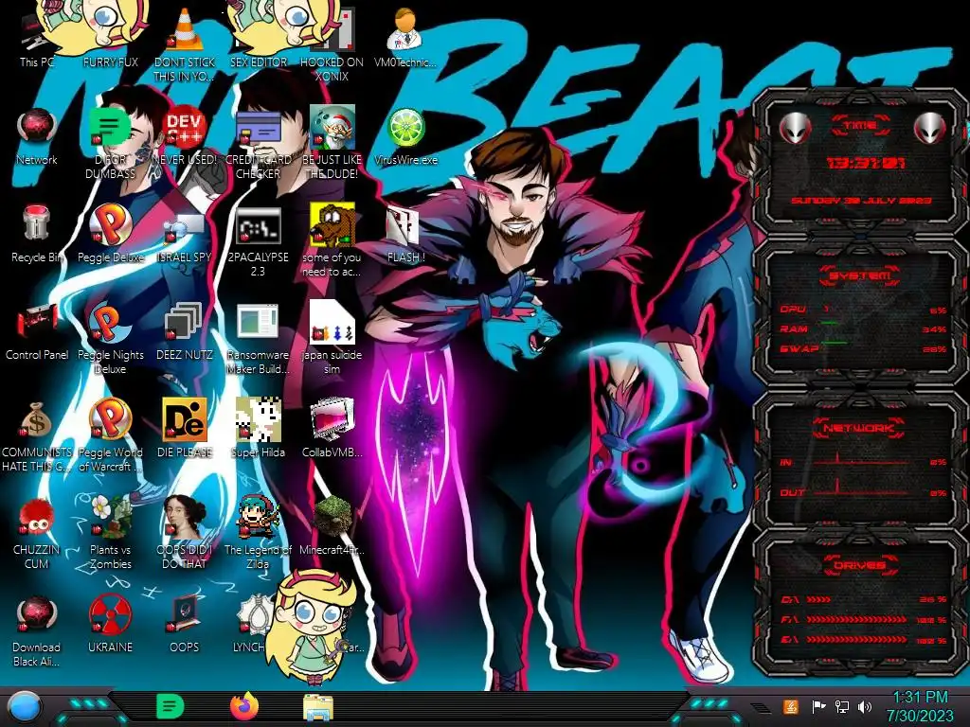The width and height of the screenshot is (970, 727).
Task: Select the FLASH ! desktop shortcut
Action: (x=405, y=234)
